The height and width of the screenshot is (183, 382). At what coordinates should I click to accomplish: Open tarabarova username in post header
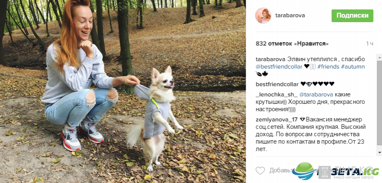pyautogui.click(x=290, y=15)
